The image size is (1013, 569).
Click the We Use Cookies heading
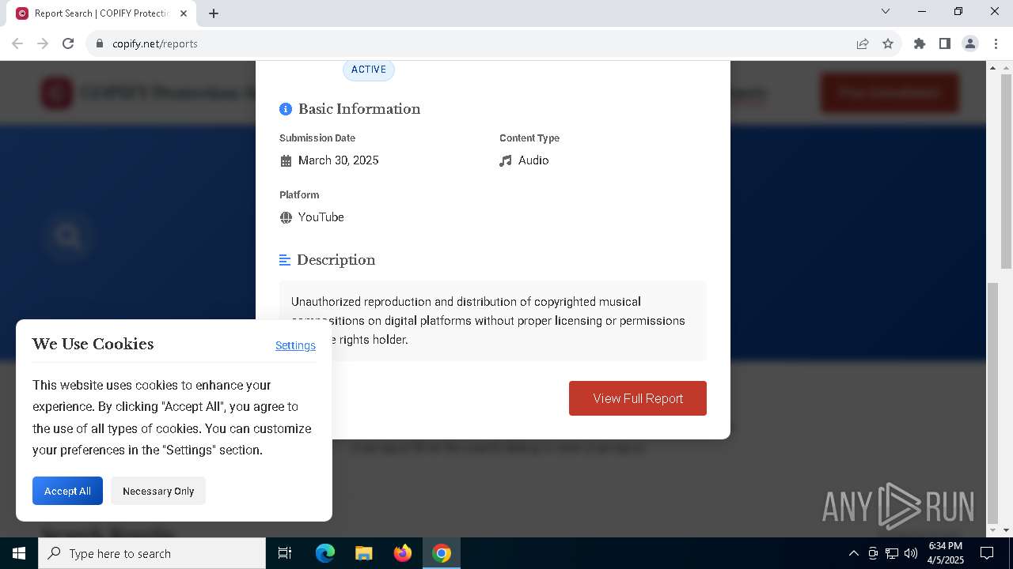(93, 344)
